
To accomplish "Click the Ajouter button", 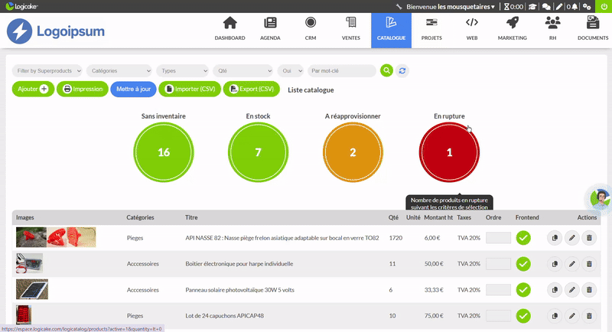I will tap(33, 90).
